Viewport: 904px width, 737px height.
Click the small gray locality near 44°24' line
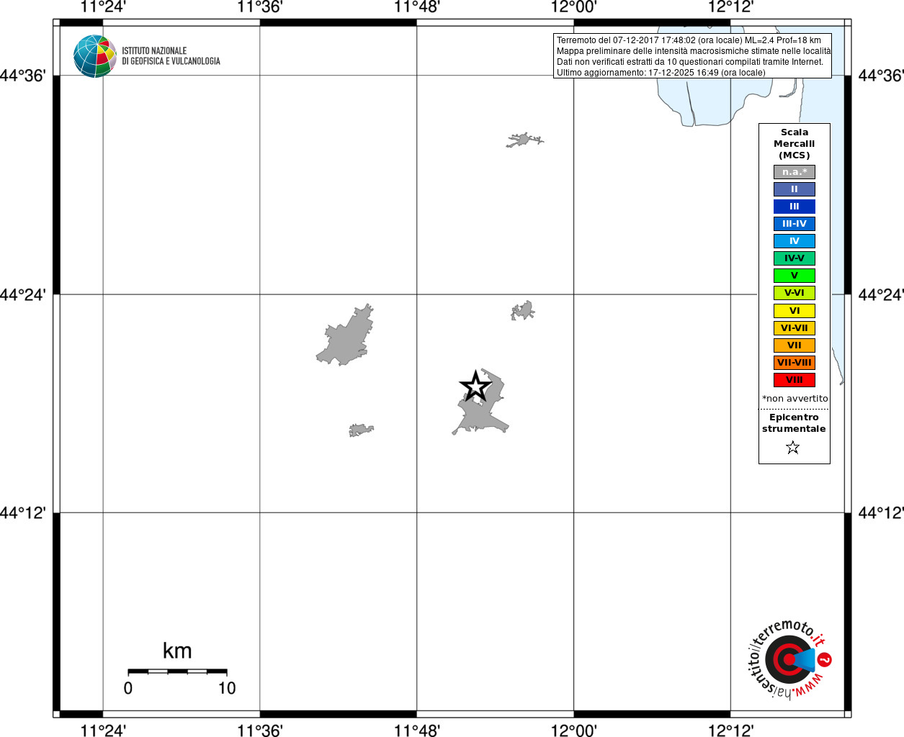(x=523, y=311)
